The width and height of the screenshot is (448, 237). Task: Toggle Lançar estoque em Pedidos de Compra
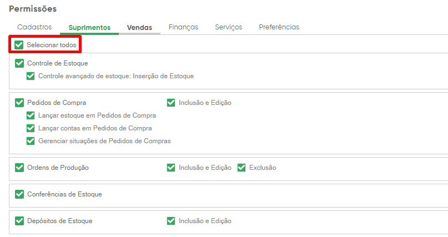31,115
